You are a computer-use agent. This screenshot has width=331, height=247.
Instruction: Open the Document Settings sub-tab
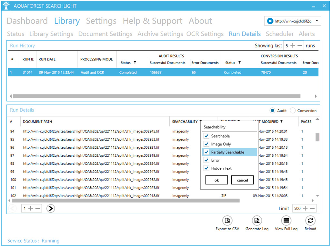[x=105, y=34]
